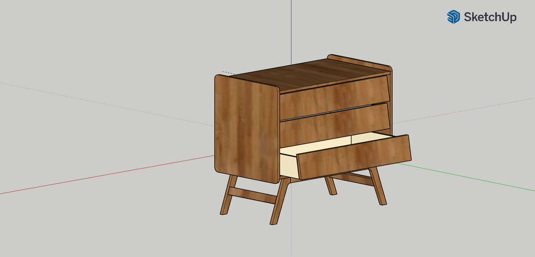Click the wooden top surface of dresser
This screenshot has height=257, width=535.
click(309, 74)
